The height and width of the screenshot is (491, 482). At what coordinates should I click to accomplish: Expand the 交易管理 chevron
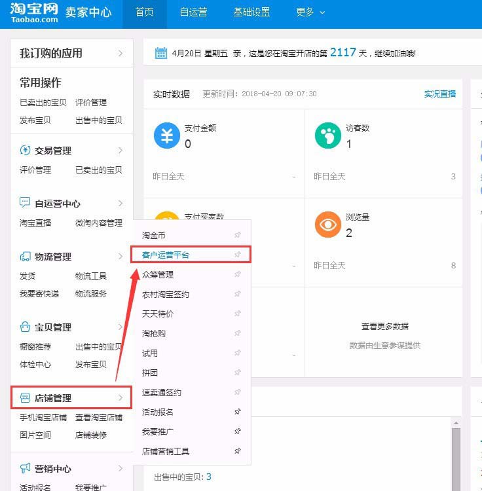pyautogui.click(x=120, y=151)
